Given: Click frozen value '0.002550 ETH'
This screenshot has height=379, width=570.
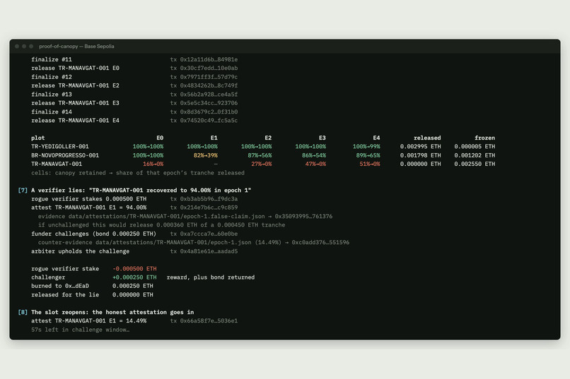Looking at the screenshot, I should tap(475, 164).
